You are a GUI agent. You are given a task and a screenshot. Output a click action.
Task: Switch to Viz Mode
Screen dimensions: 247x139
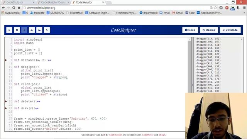[230, 30]
